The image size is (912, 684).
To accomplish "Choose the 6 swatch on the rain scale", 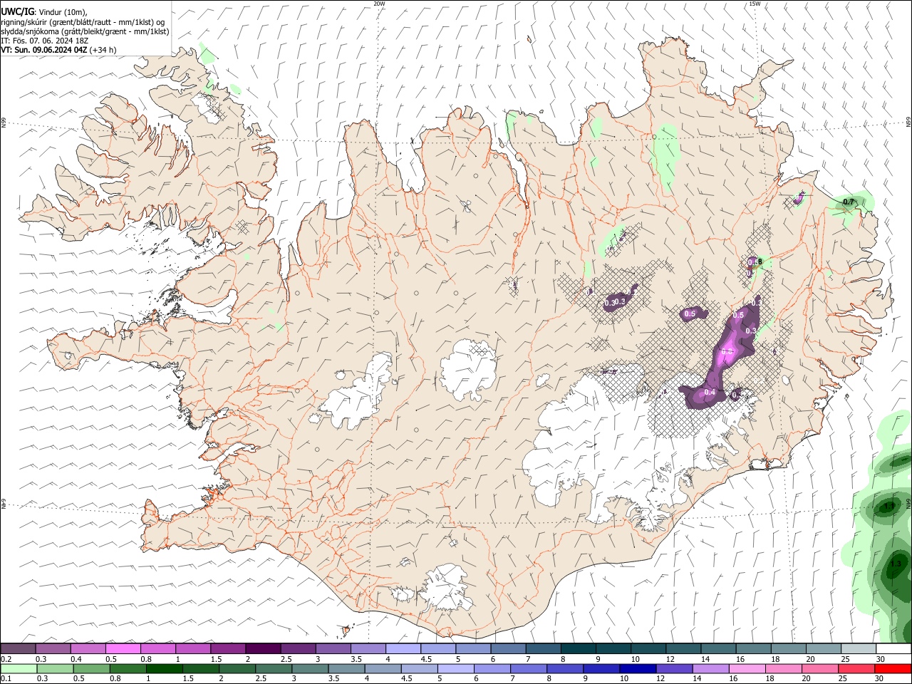I will (492, 668).
